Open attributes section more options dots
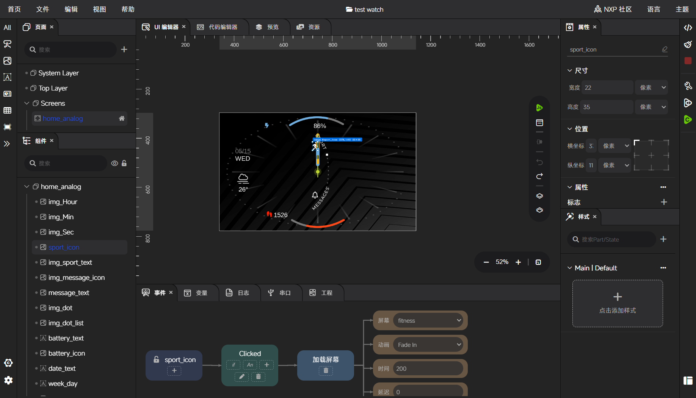The image size is (696, 398). 663,187
